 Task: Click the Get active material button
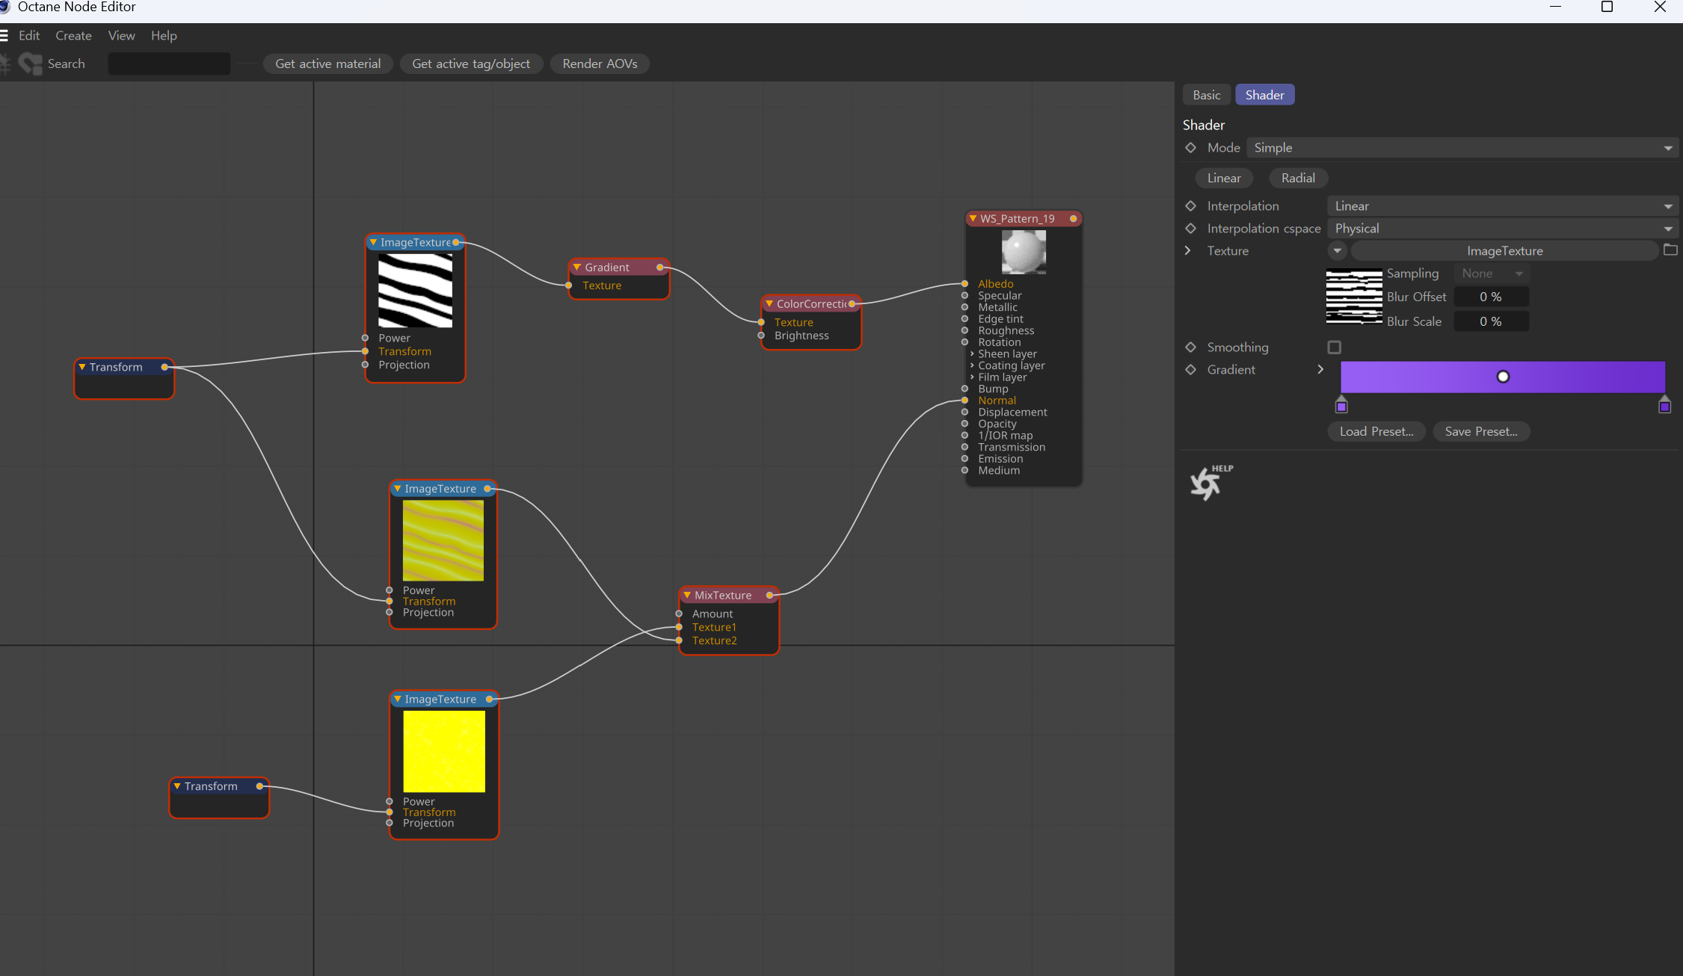point(327,64)
